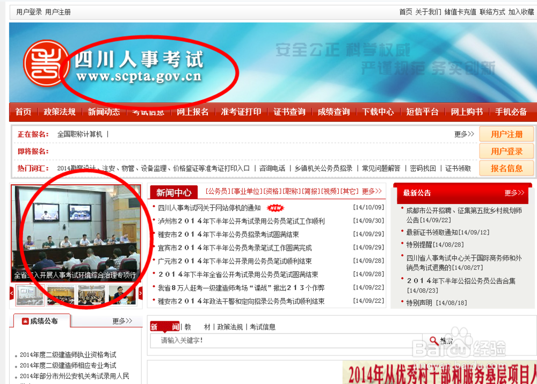Image resolution: width=537 pixels, height=384 pixels.
Task: Click the red 四川人事考试 seal logo
Action: pyautogui.click(x=46, y=63)
